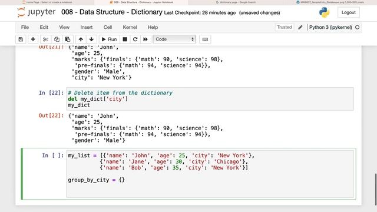Open the command palette keyboard icon

point(205,39)
